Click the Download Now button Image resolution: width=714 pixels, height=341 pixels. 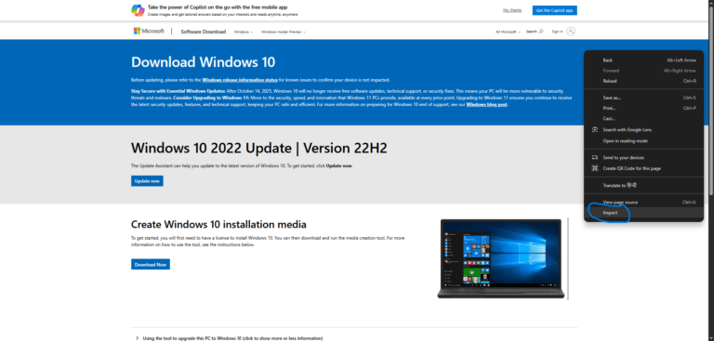pos(151,264)
